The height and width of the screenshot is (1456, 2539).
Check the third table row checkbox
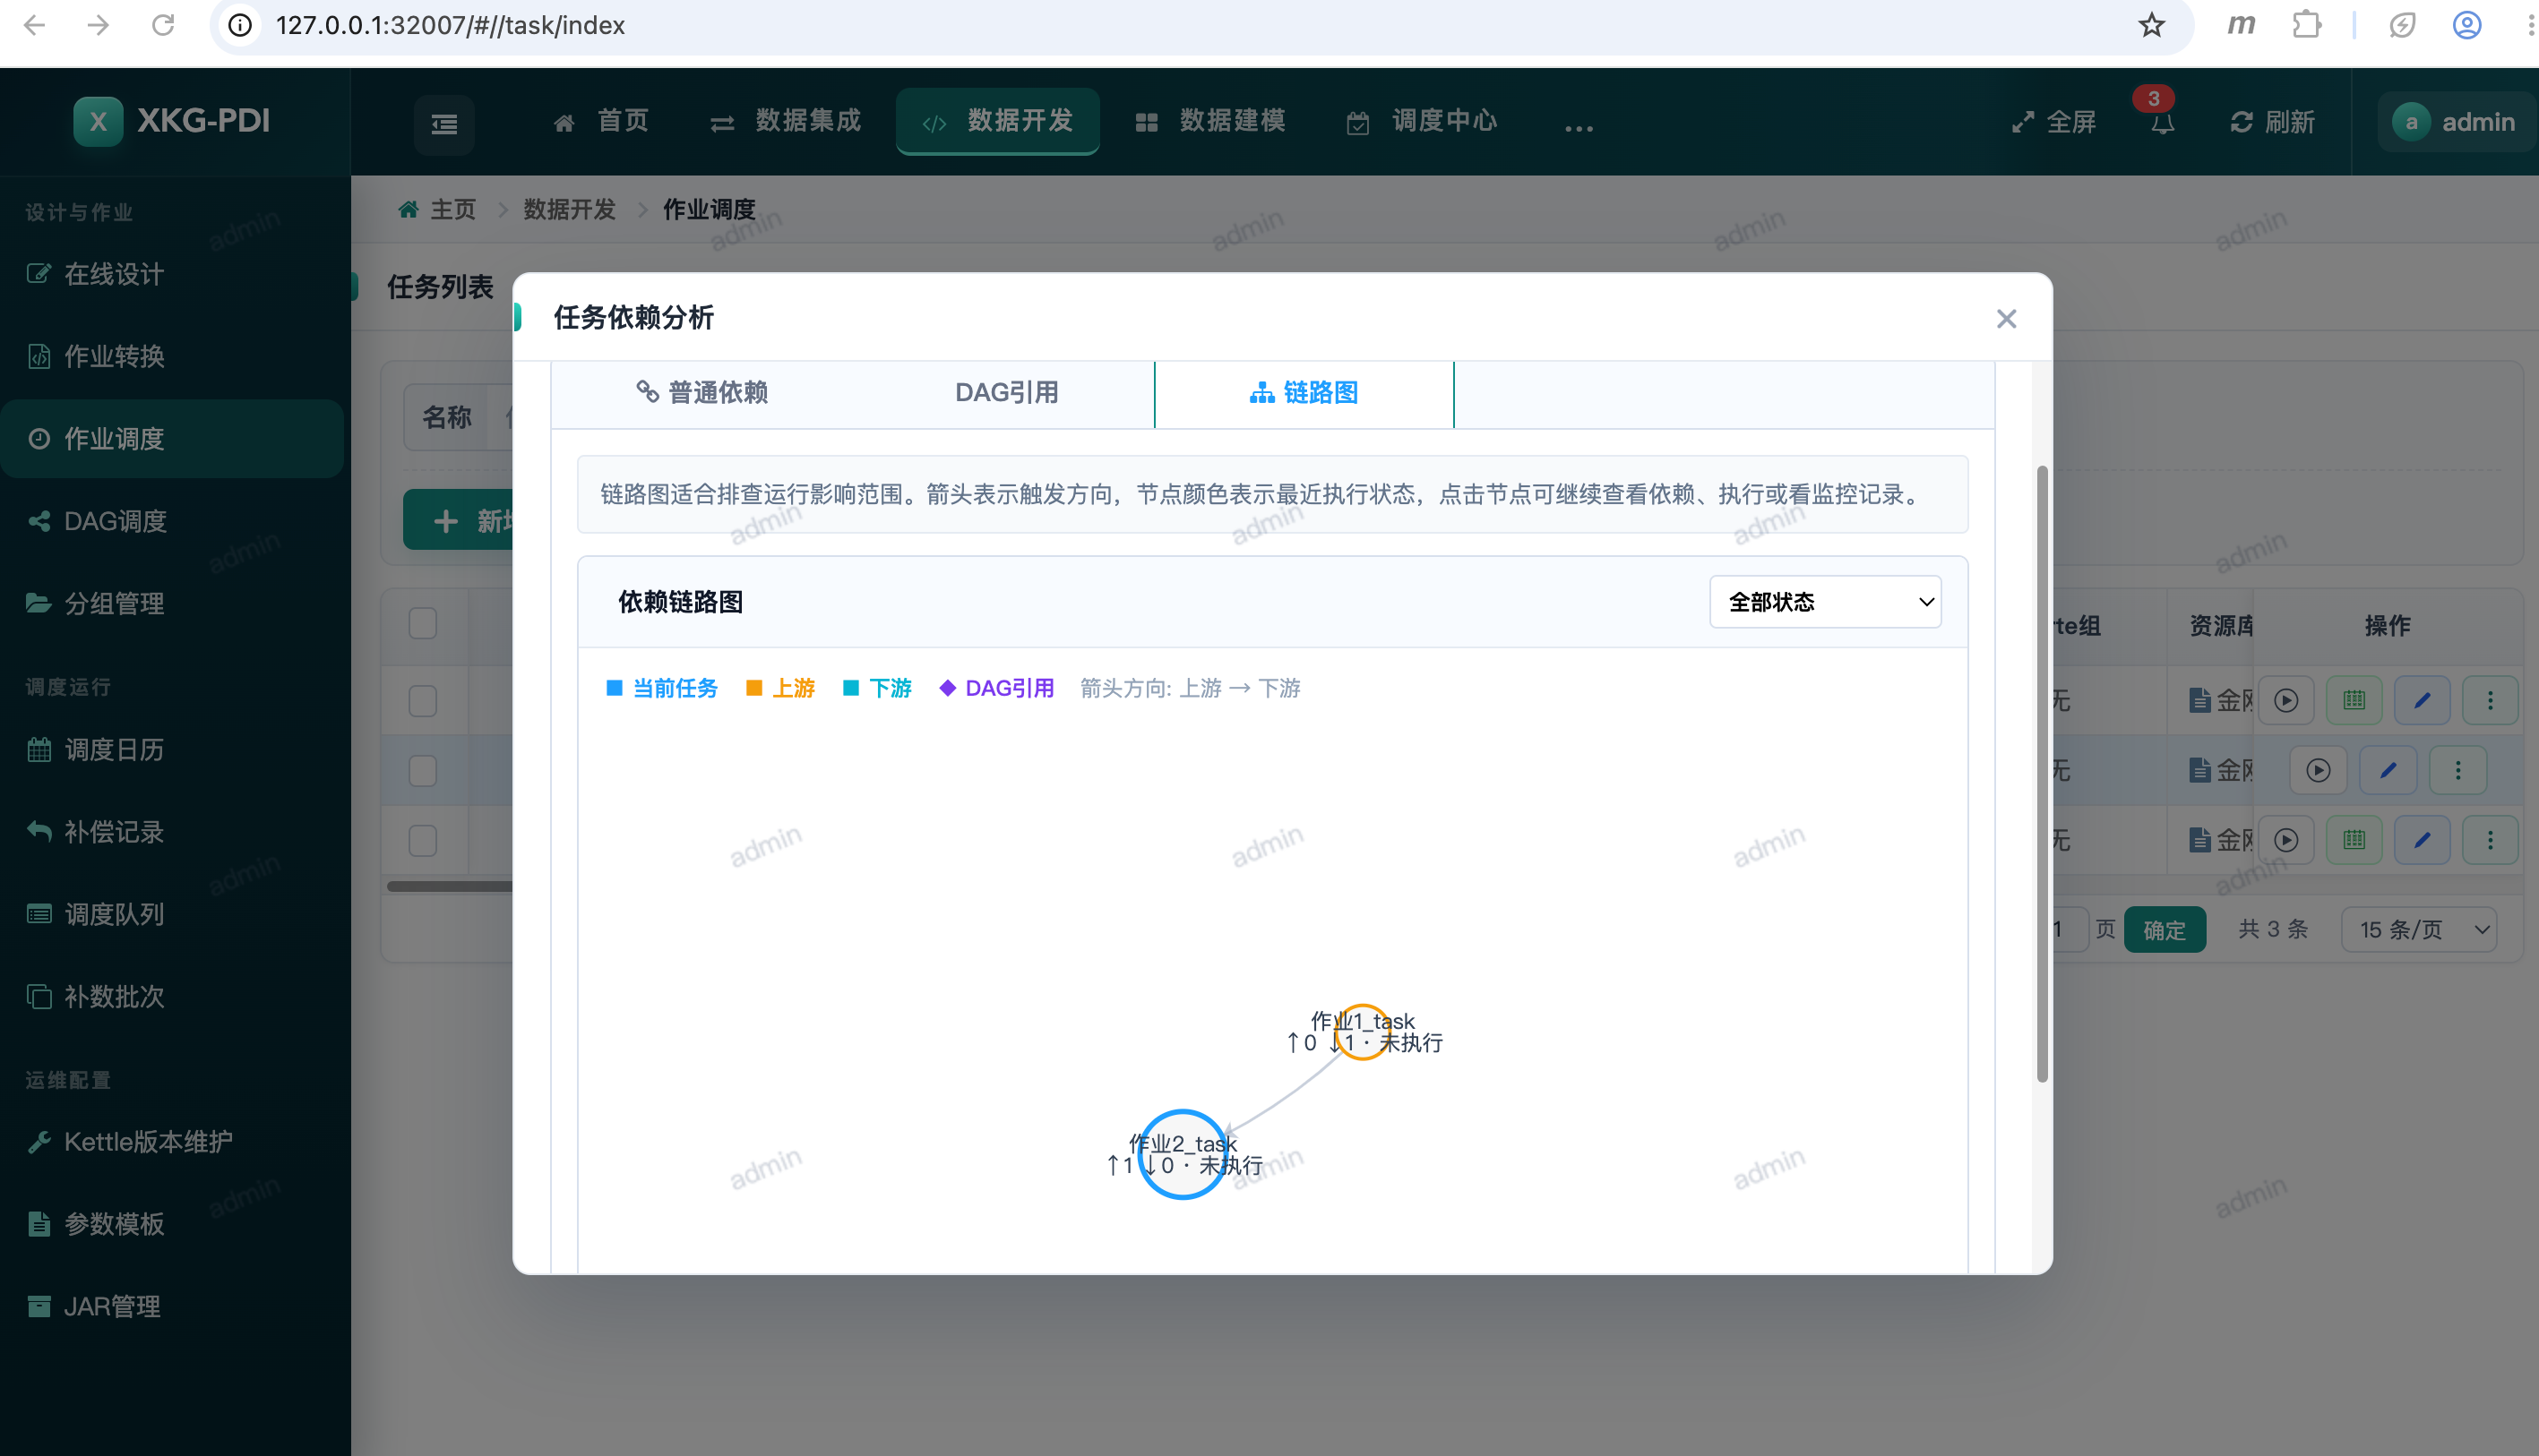pos(423,840)
